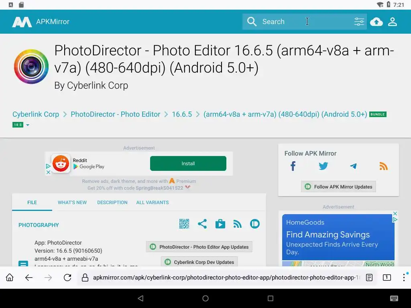The width and height of the screenshot is (411, 308).
Task: Click the arm64-v8a variant breadcrumb link
Action: click(x=285, y=114)
